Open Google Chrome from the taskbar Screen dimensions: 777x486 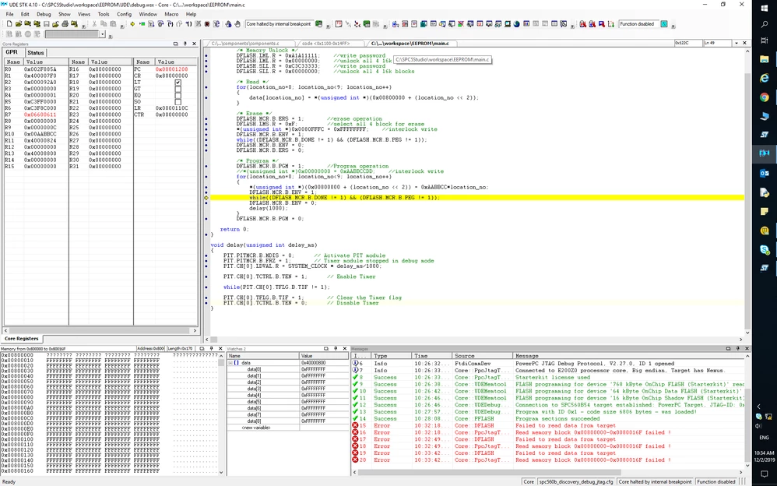coord(764,97)
